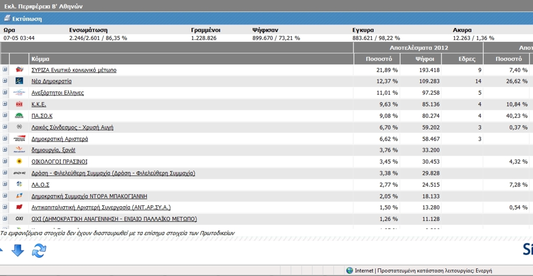Screen dimensions: 533x276
Task: Expand the ΟΙΚΟΛΟΓΟΙ ΠΡΑΣΙΝΟΙ row
Action: (5, 161)
